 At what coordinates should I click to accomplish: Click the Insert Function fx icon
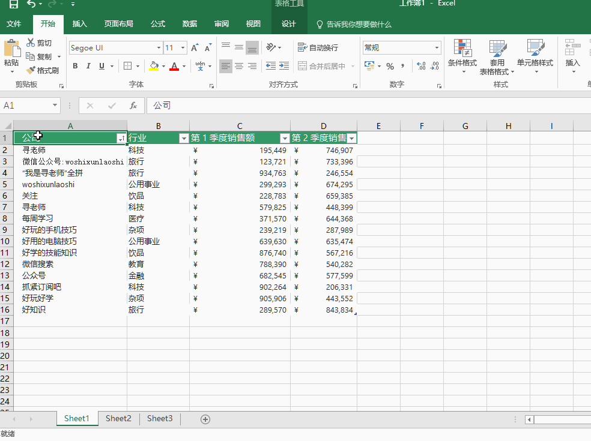click(x=133, y=106)
